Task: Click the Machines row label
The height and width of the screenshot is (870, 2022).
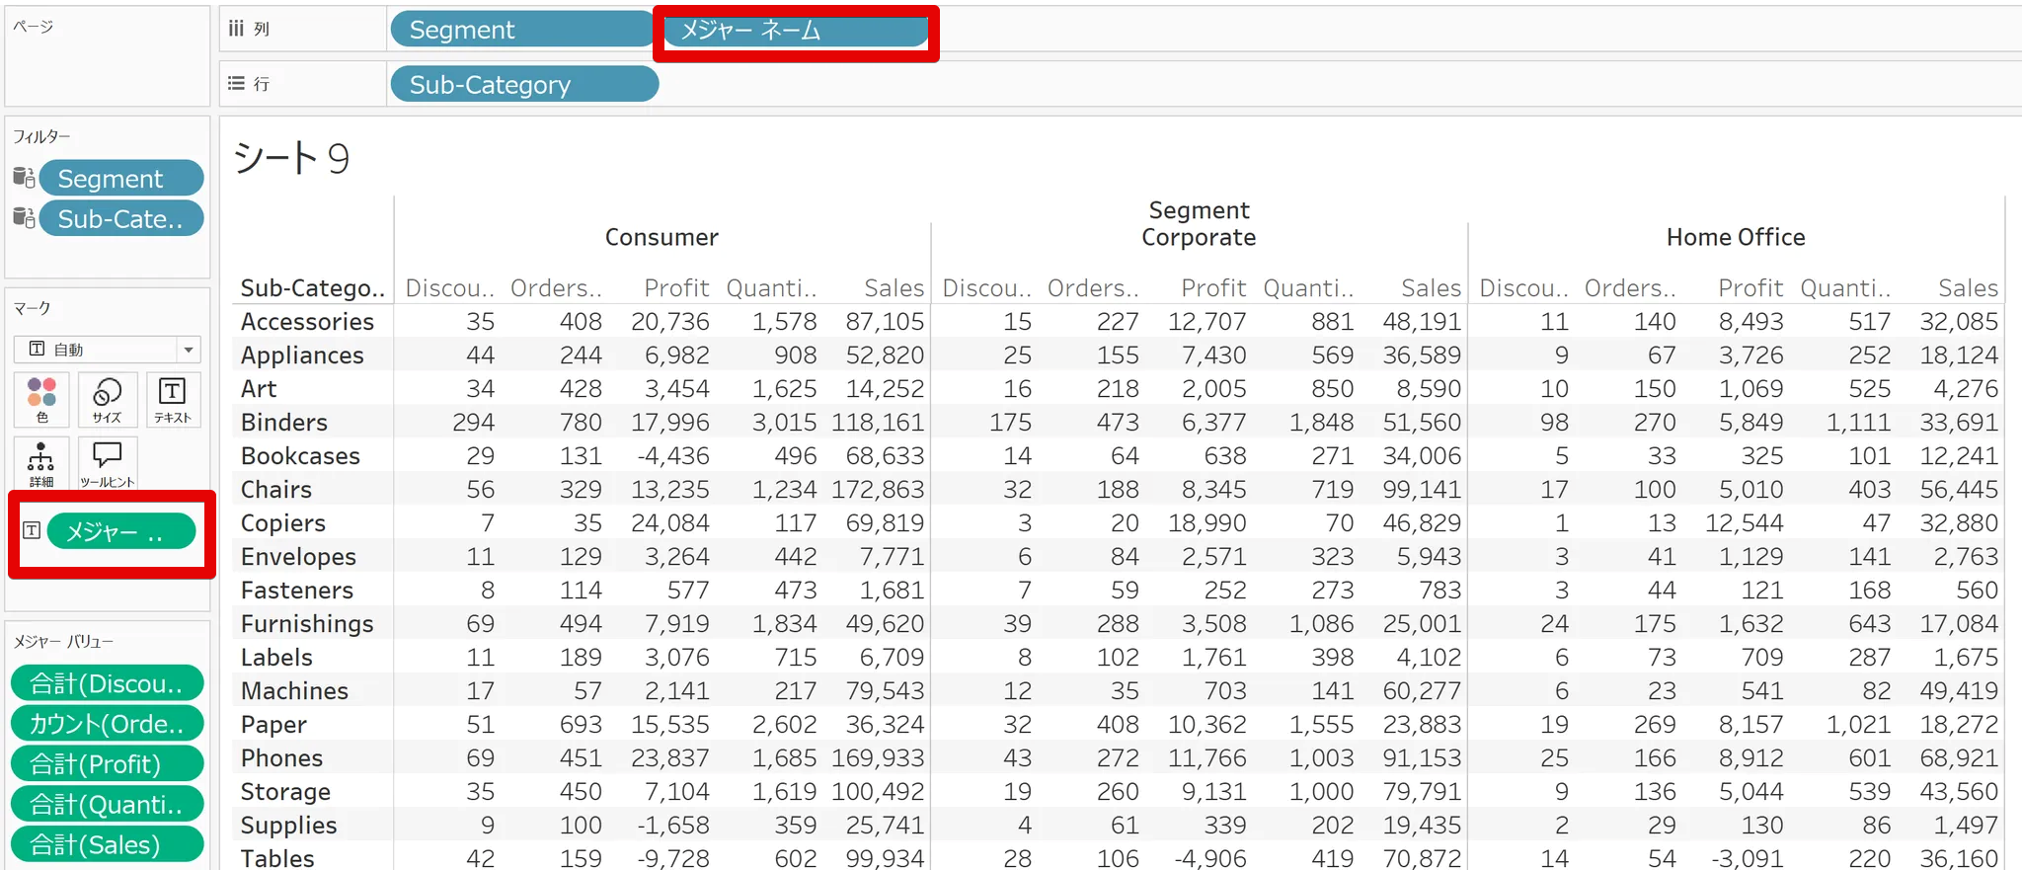Action: (x=294, y=691)
